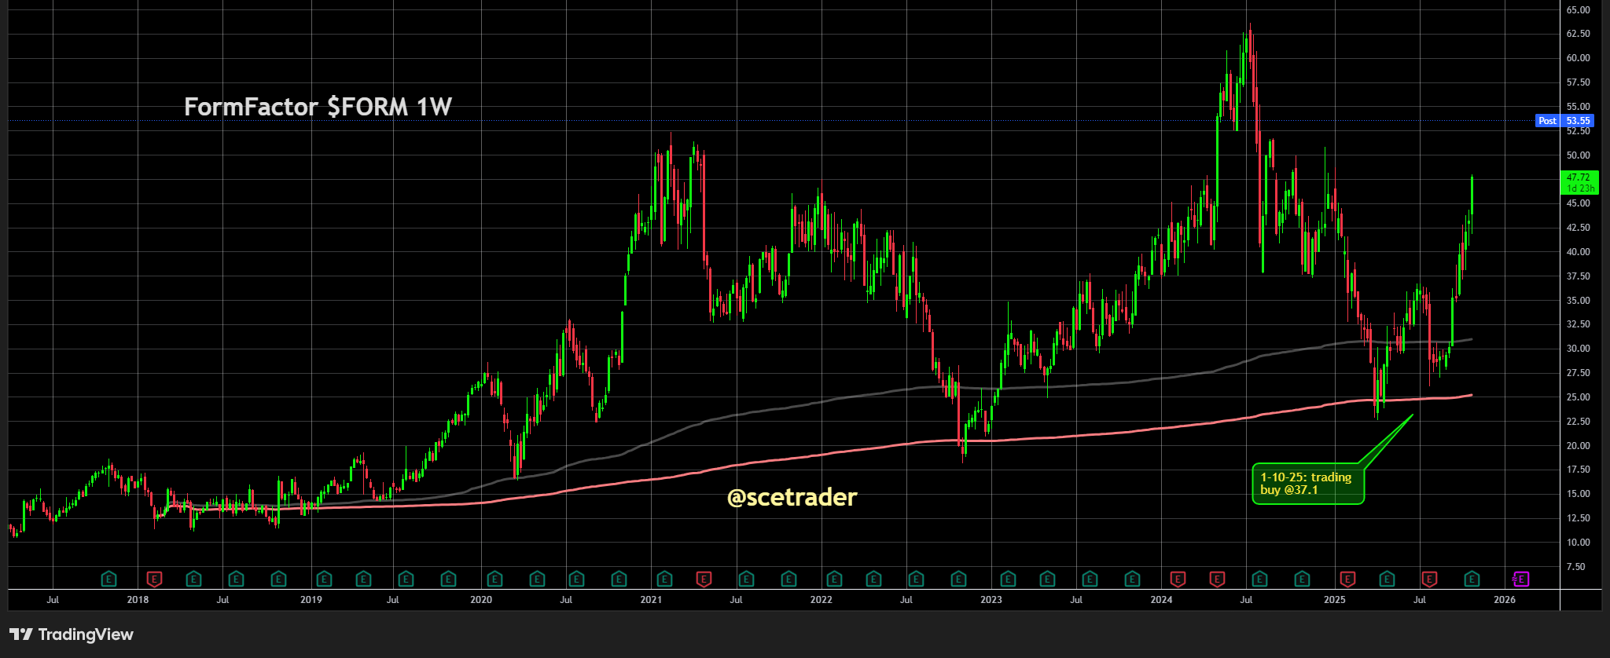Click the 35.00 price axis label
The width and height of the screenshot is (1610, 658).
1578,301
